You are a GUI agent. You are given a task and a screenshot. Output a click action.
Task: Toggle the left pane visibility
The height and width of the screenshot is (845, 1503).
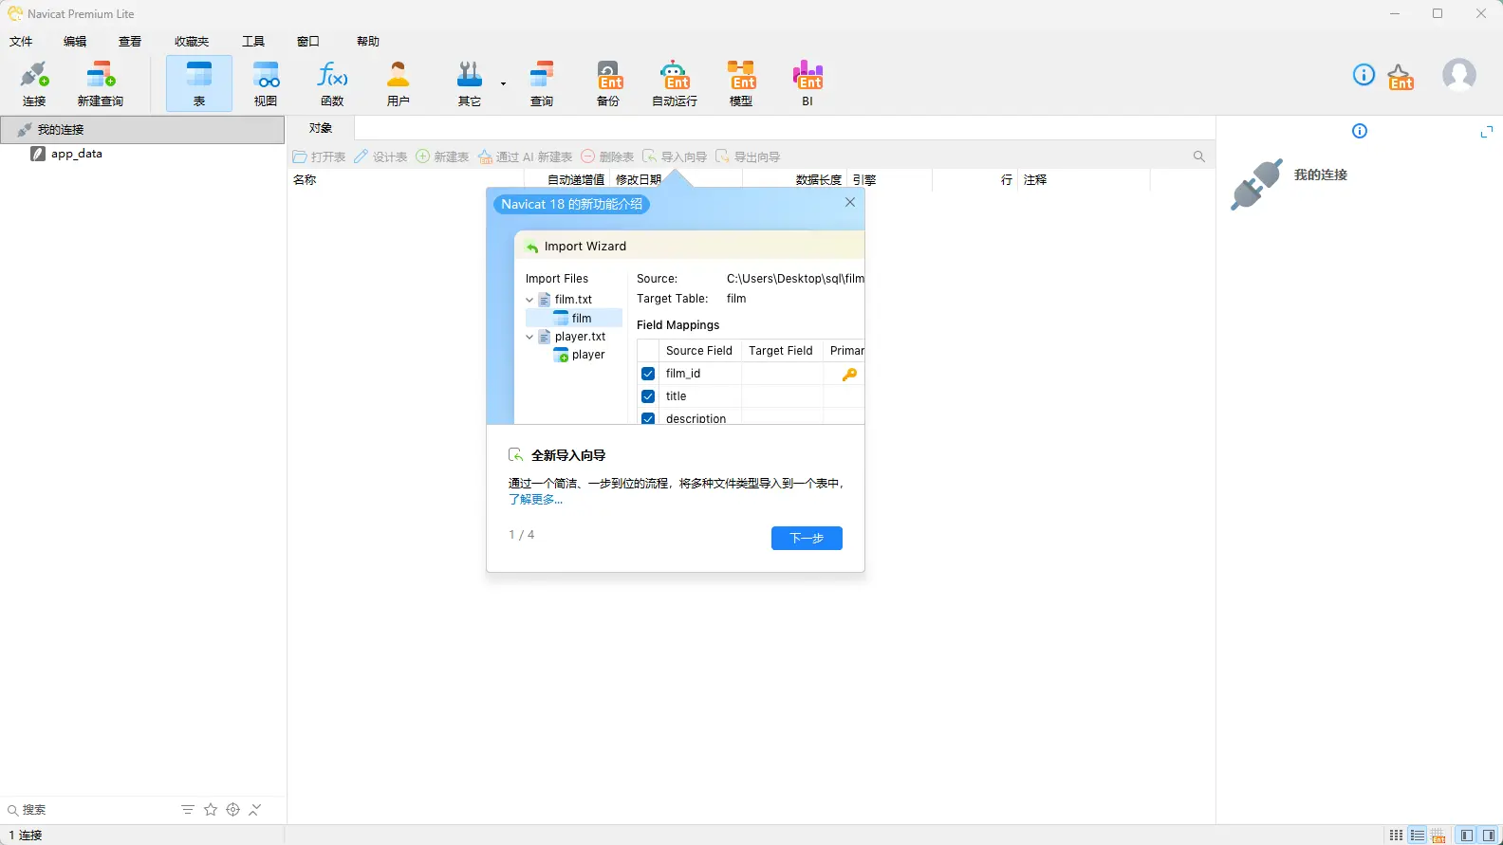coord(1467,836)
